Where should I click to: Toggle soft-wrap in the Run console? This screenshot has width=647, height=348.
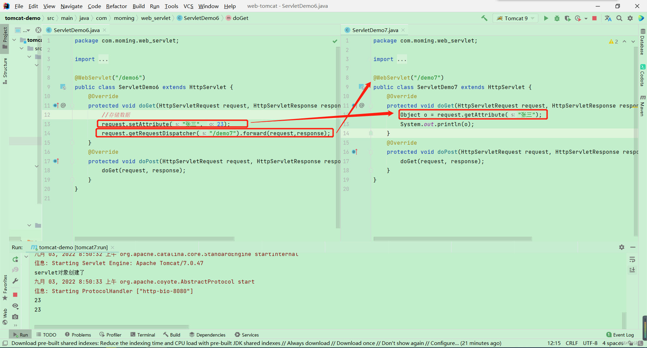633,260
